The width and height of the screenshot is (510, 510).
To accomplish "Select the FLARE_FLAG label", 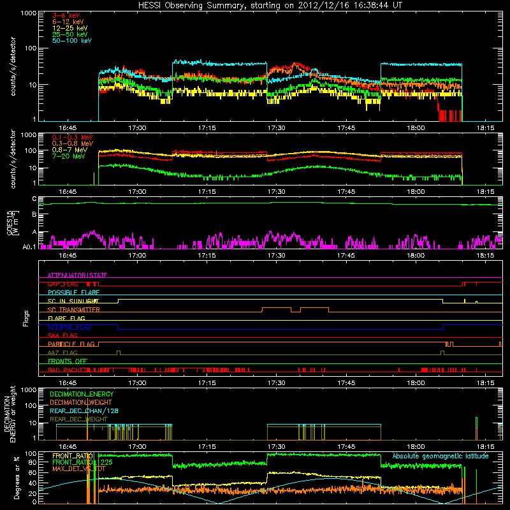I will point(66,318).
